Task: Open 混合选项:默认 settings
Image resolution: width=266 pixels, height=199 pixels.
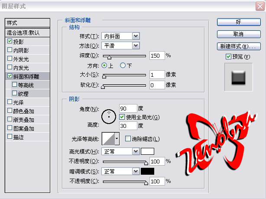Action: pyautogui.click(x=27, y=33)
